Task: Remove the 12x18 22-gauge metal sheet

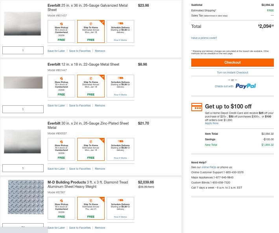Action: pyautogui.click(x=100, y=105)
